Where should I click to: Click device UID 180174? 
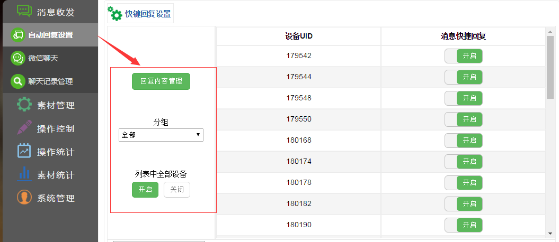point(299,161)
